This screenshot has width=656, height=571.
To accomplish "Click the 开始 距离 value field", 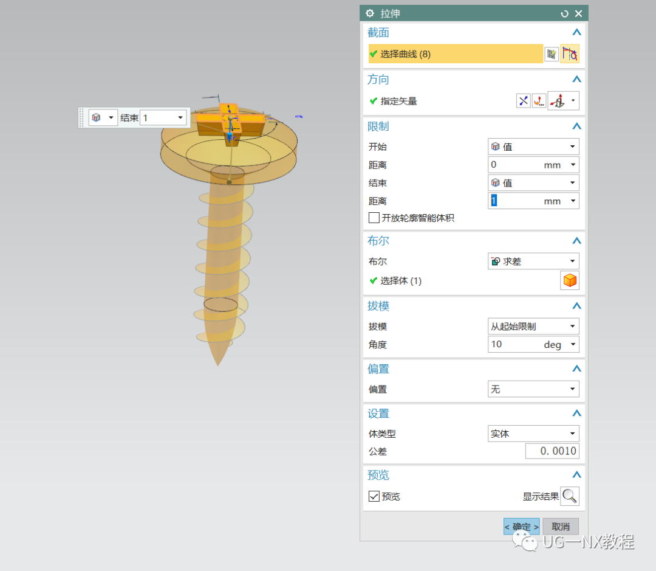I will 514,165.
